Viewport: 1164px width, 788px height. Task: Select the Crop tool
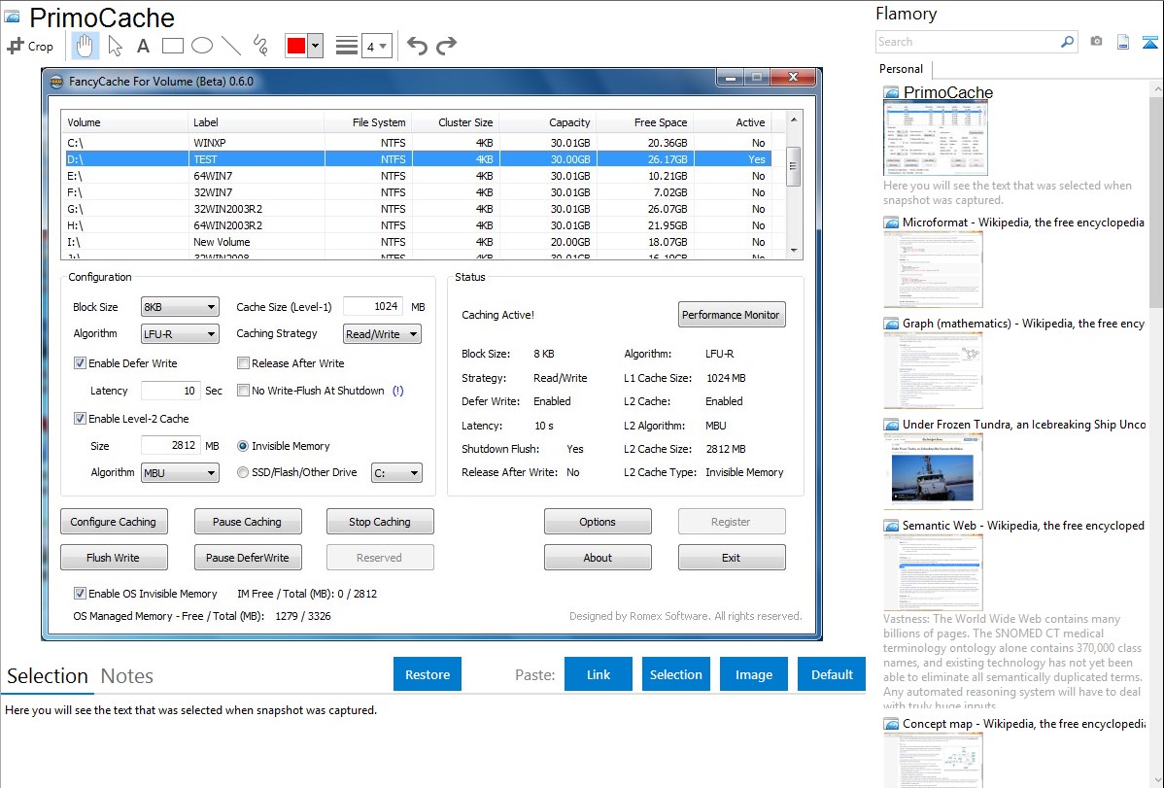[x=30, y=46]
